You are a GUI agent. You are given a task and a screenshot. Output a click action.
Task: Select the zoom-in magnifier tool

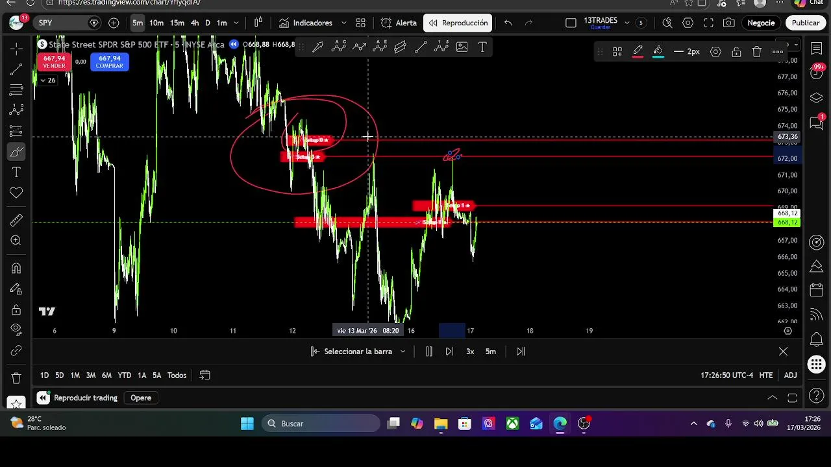point(16,241)
